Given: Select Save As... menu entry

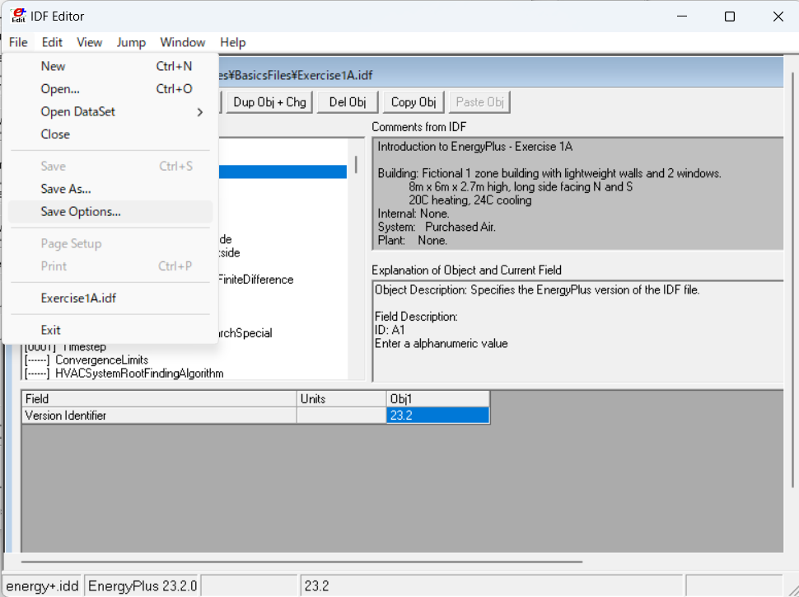Looking at the screenshot, I should [x=110, y=189].
